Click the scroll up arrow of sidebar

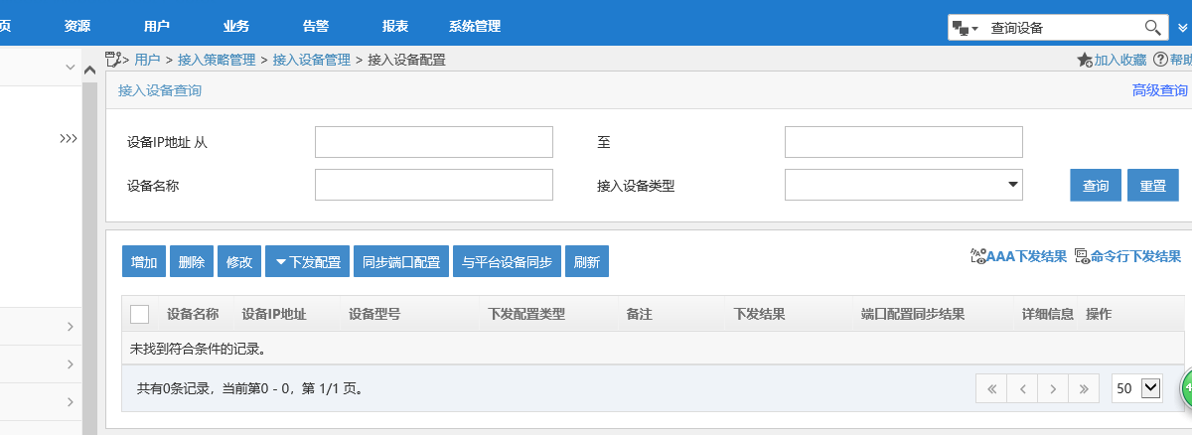(x=88, y=72)
